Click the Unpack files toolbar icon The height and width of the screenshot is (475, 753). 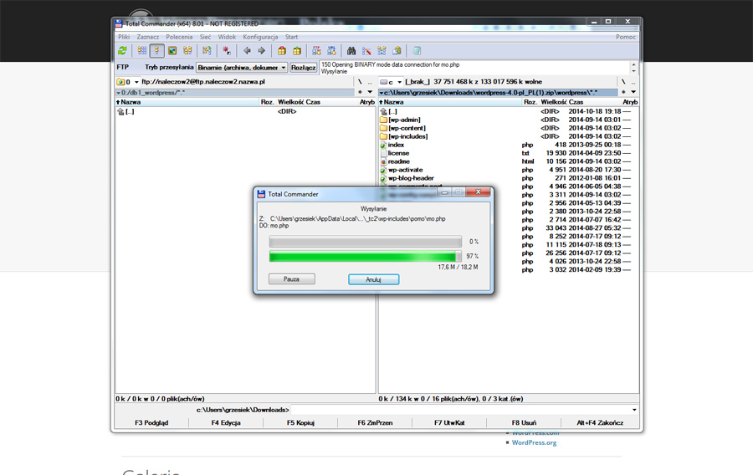(297, 51)
